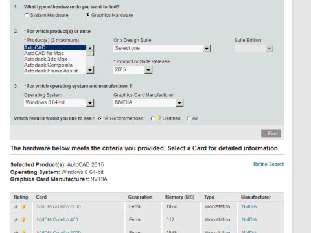Open the NVIDIA Quadro 400 card link
The image size is (311, 233).
pos(58,219)
